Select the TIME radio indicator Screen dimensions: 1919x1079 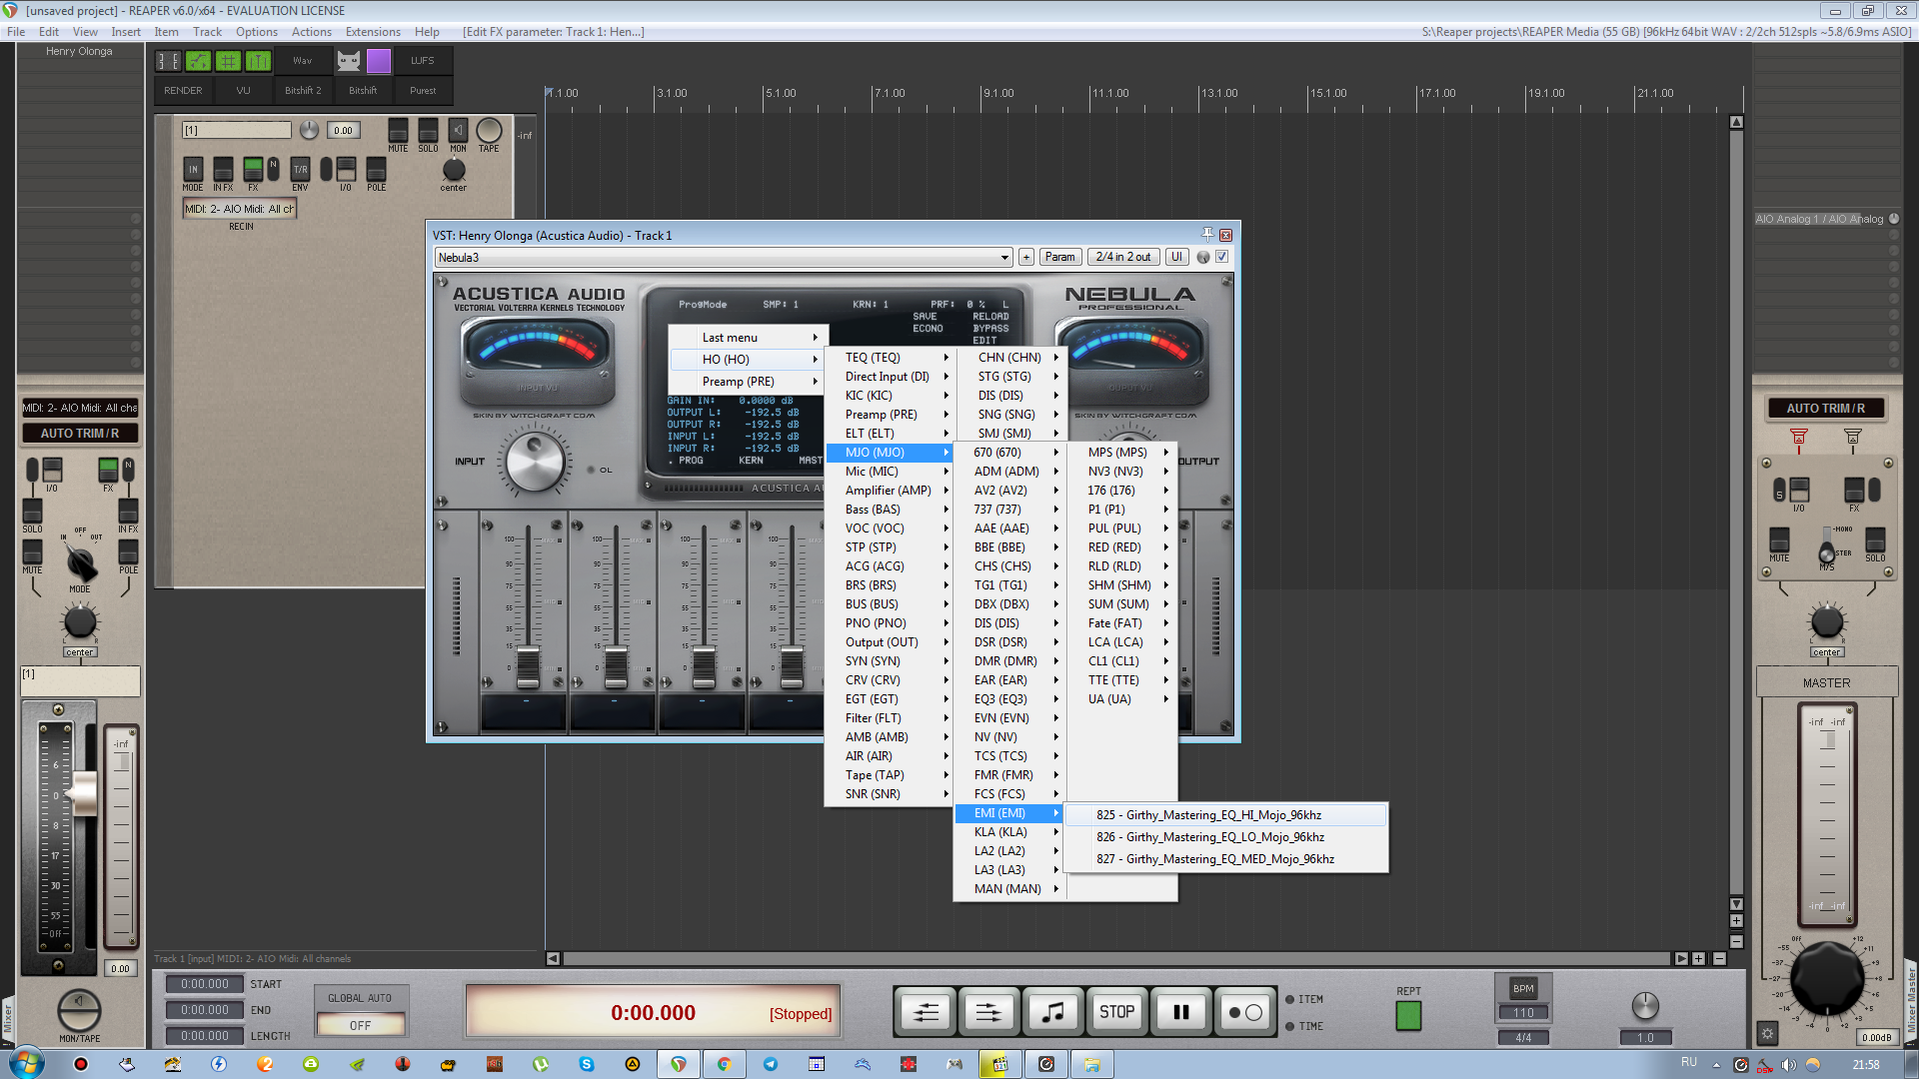pyautogui.click(x=1290, y=1026)
